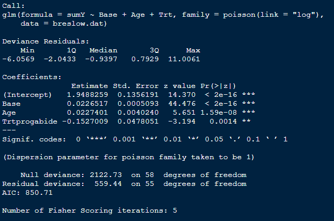Select the Min residual value -6.0569

click(x=18, y=59)
